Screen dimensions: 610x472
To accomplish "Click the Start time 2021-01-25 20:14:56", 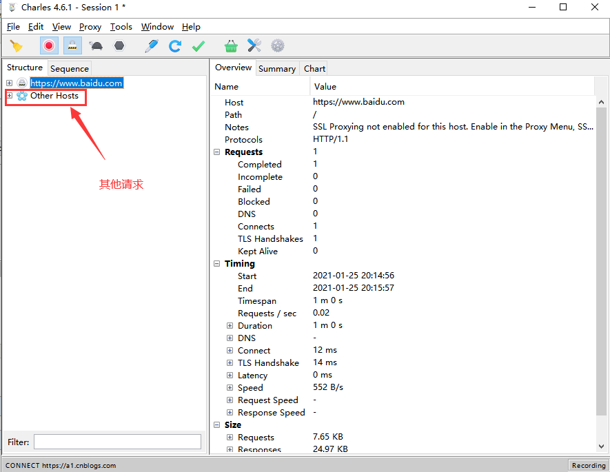I will point(354,276).
